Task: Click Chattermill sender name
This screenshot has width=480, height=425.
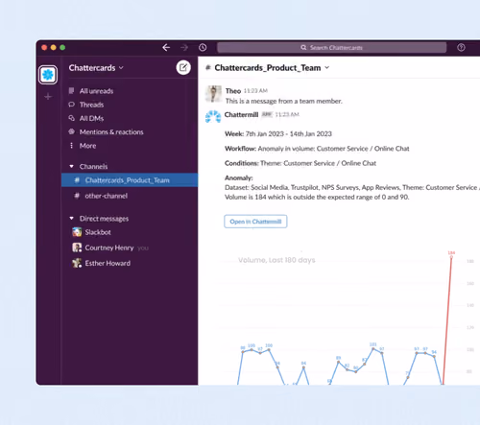Action: click(241, 114)
